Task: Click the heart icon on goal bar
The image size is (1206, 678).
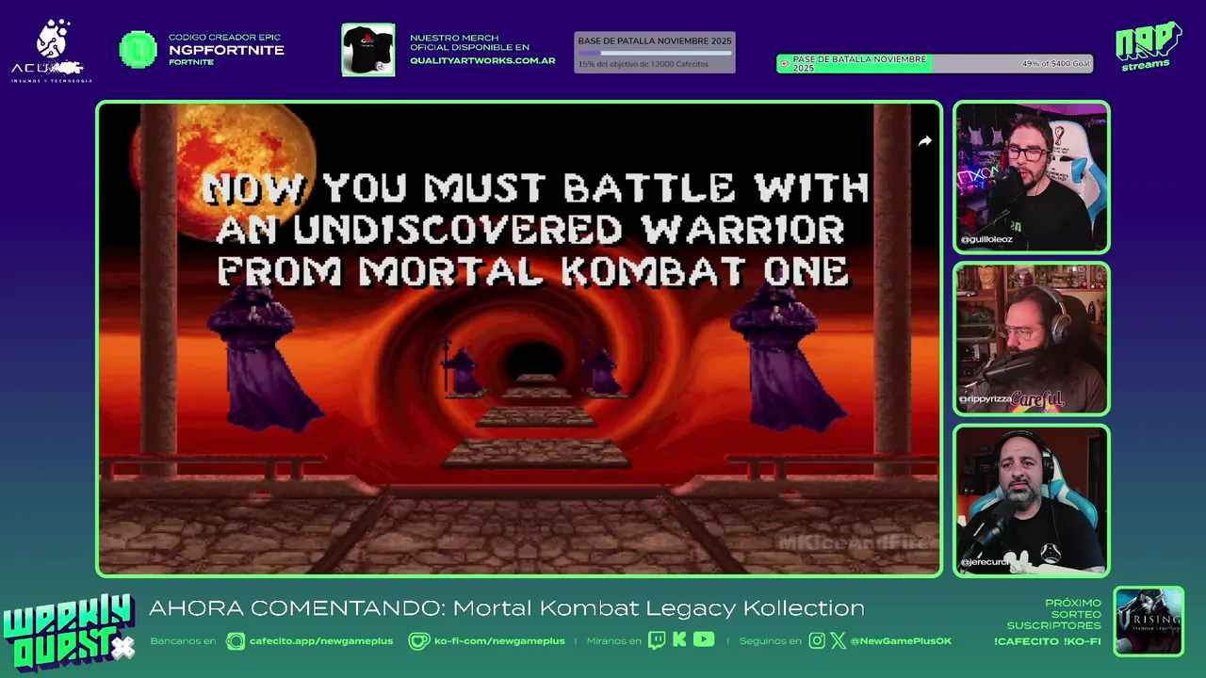Action: tap(784, 64)
